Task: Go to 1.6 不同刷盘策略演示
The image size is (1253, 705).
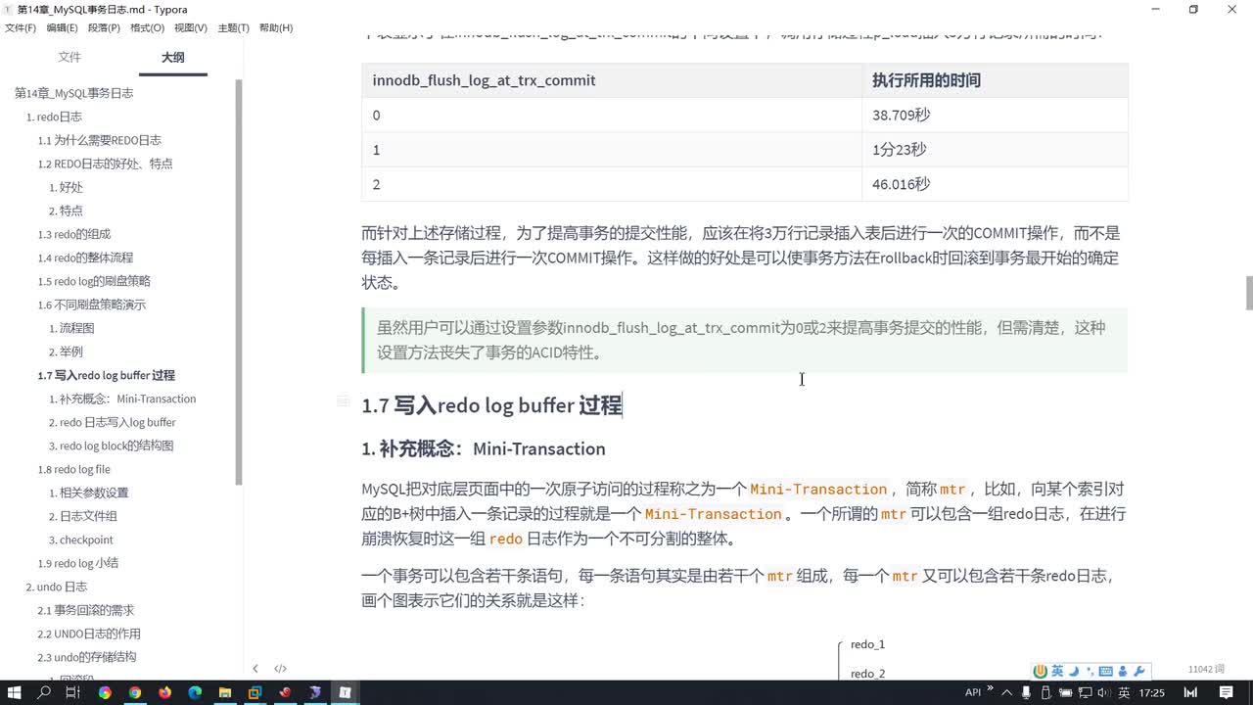Action: coord(91,305)
